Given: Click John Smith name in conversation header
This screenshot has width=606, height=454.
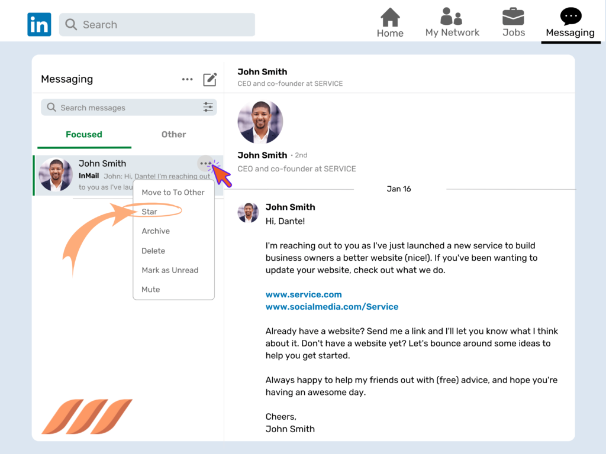Looking at the screenshot, I should (x=262, y=72).
